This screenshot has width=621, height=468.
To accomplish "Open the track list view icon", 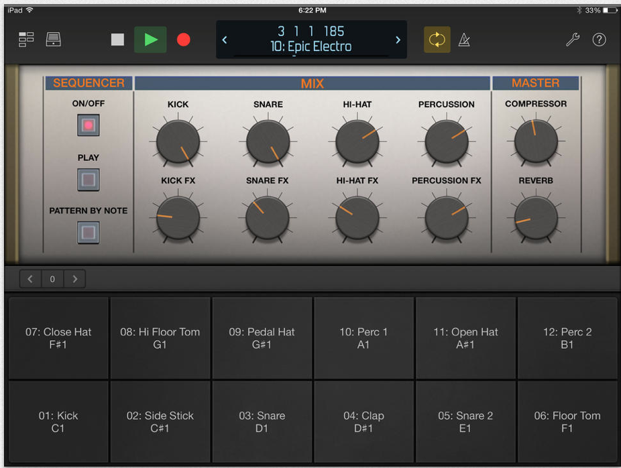I will click(26, 40).
